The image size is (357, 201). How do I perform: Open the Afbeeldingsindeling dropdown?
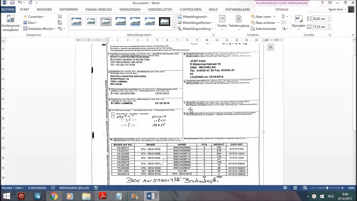[x=195, y=29]
